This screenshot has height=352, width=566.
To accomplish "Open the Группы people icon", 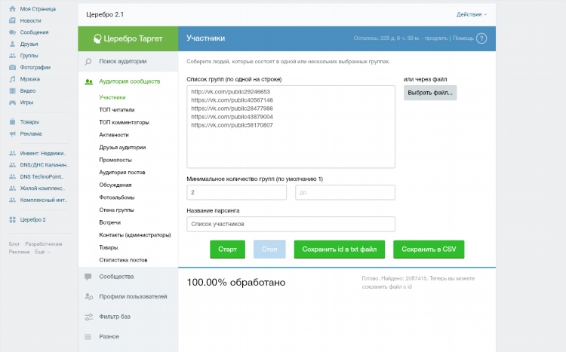I will 12,56.
